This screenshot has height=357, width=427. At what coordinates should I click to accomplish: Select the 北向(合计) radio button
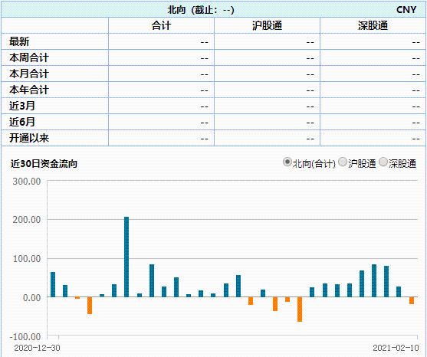tap(287, 162)
